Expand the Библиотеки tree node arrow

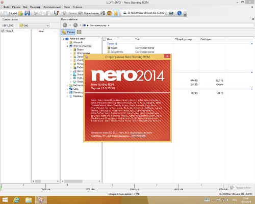[67, 85]
